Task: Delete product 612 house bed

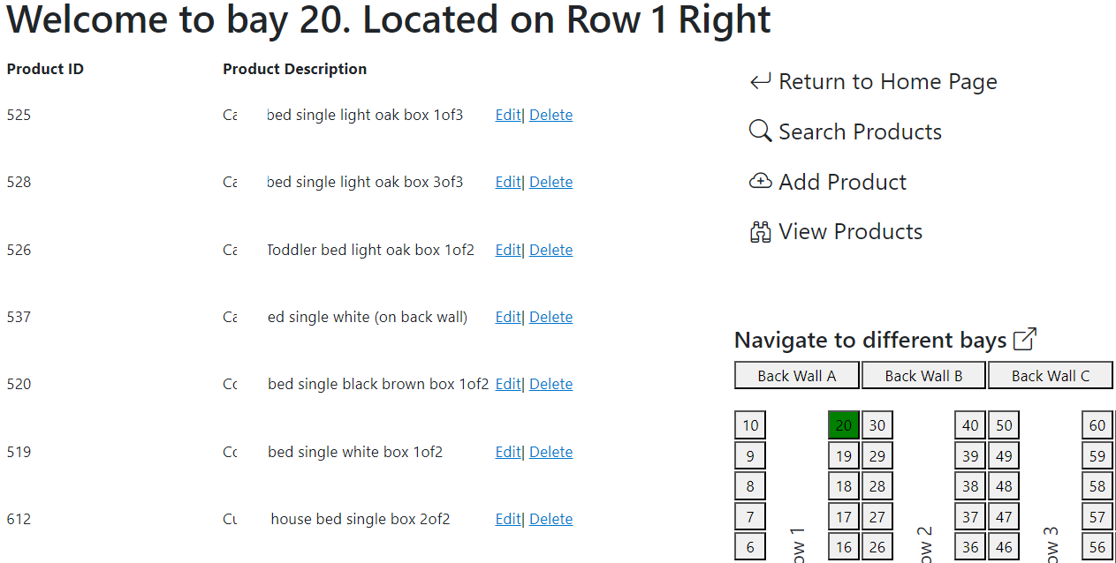Action: coord(550,519)
